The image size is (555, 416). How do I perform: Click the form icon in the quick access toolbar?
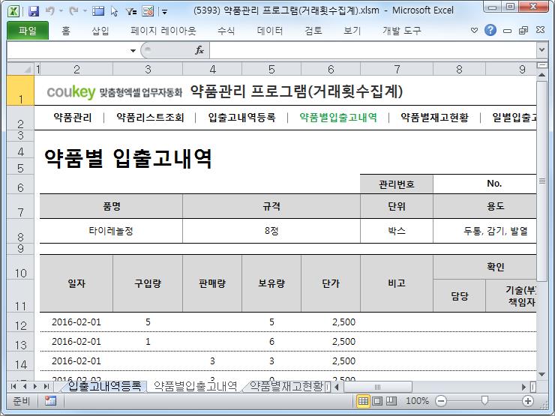pos(98,11)
